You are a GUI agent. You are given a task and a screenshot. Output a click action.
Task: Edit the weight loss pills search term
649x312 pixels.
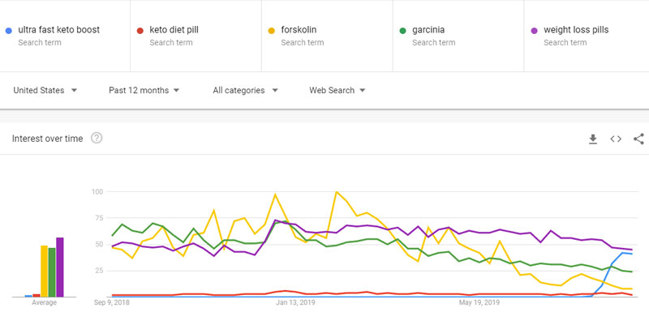[587, 36]
